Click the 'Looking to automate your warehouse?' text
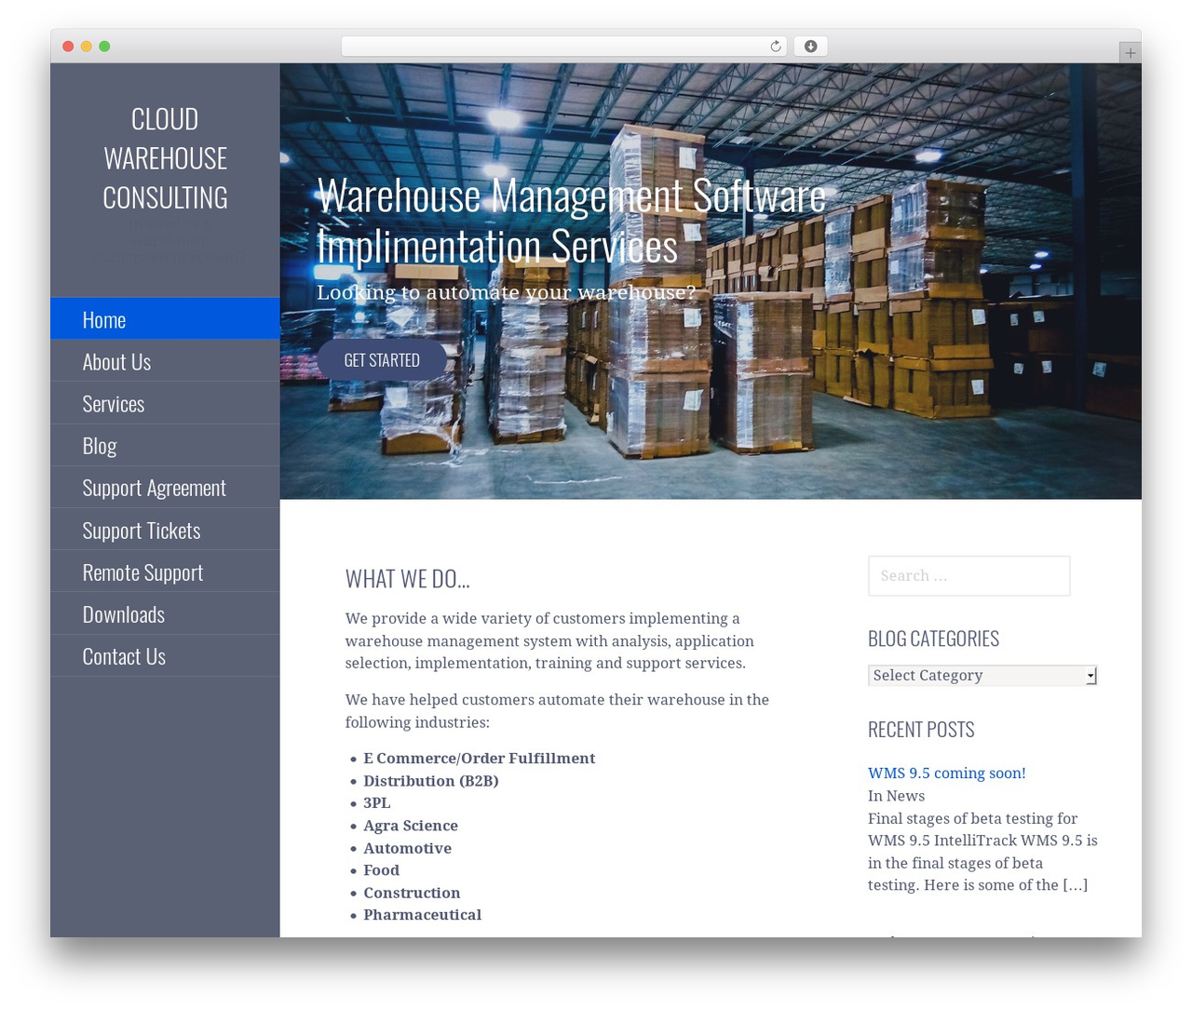 pos(506,292)
